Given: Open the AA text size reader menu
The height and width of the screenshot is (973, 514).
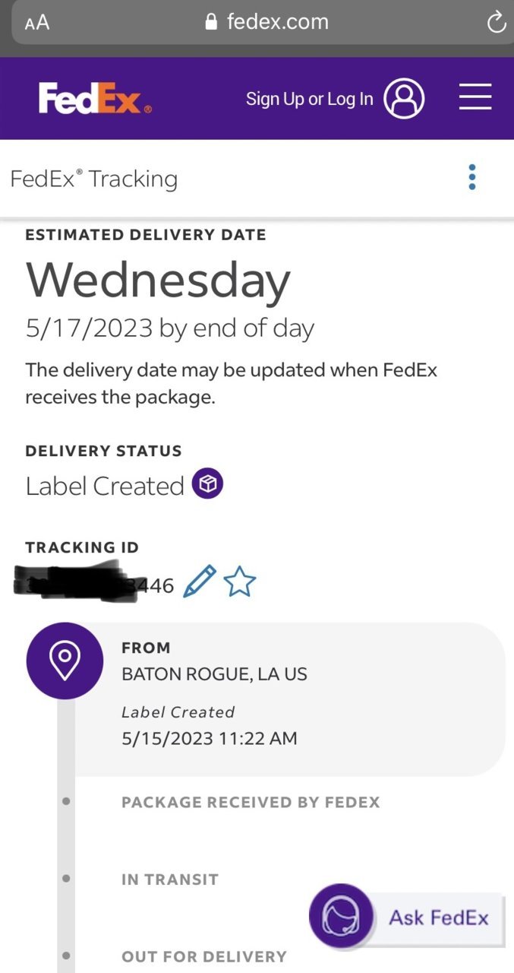Looking at the screenshot, I should 36,22.
